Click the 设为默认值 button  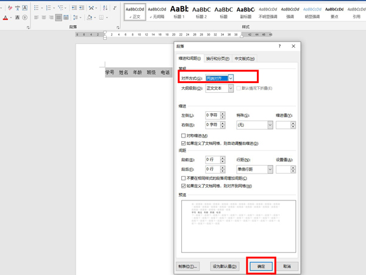coord(223,266)
